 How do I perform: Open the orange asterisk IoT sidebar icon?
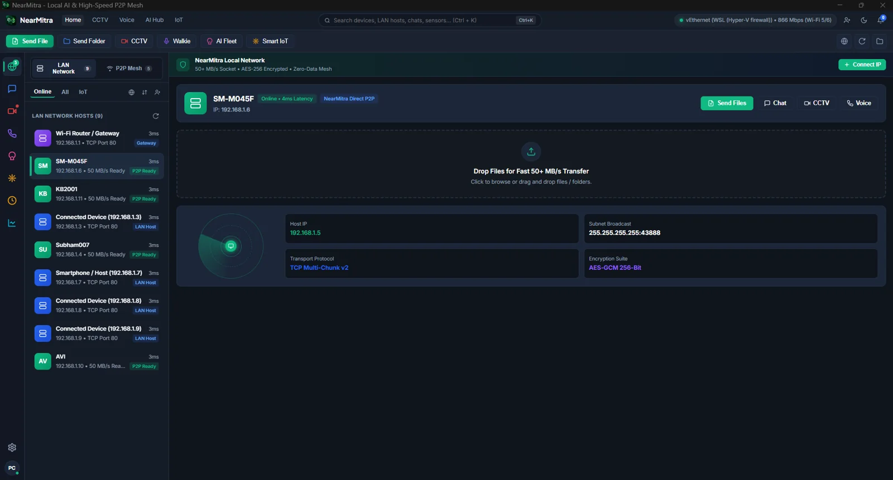pyautogui.click(x=12, y=178)
